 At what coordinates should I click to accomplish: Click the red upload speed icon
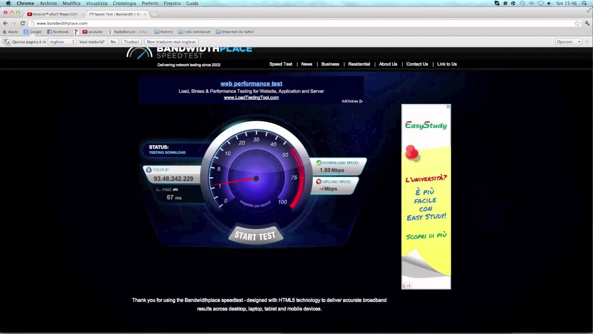(x=319, y=181)
